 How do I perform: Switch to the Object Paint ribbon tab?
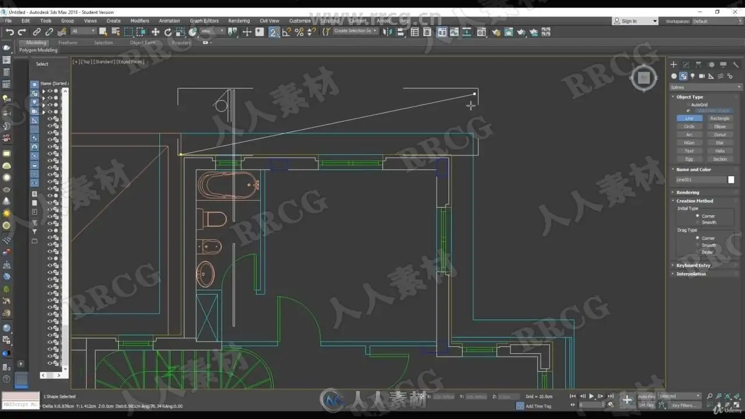143,42
